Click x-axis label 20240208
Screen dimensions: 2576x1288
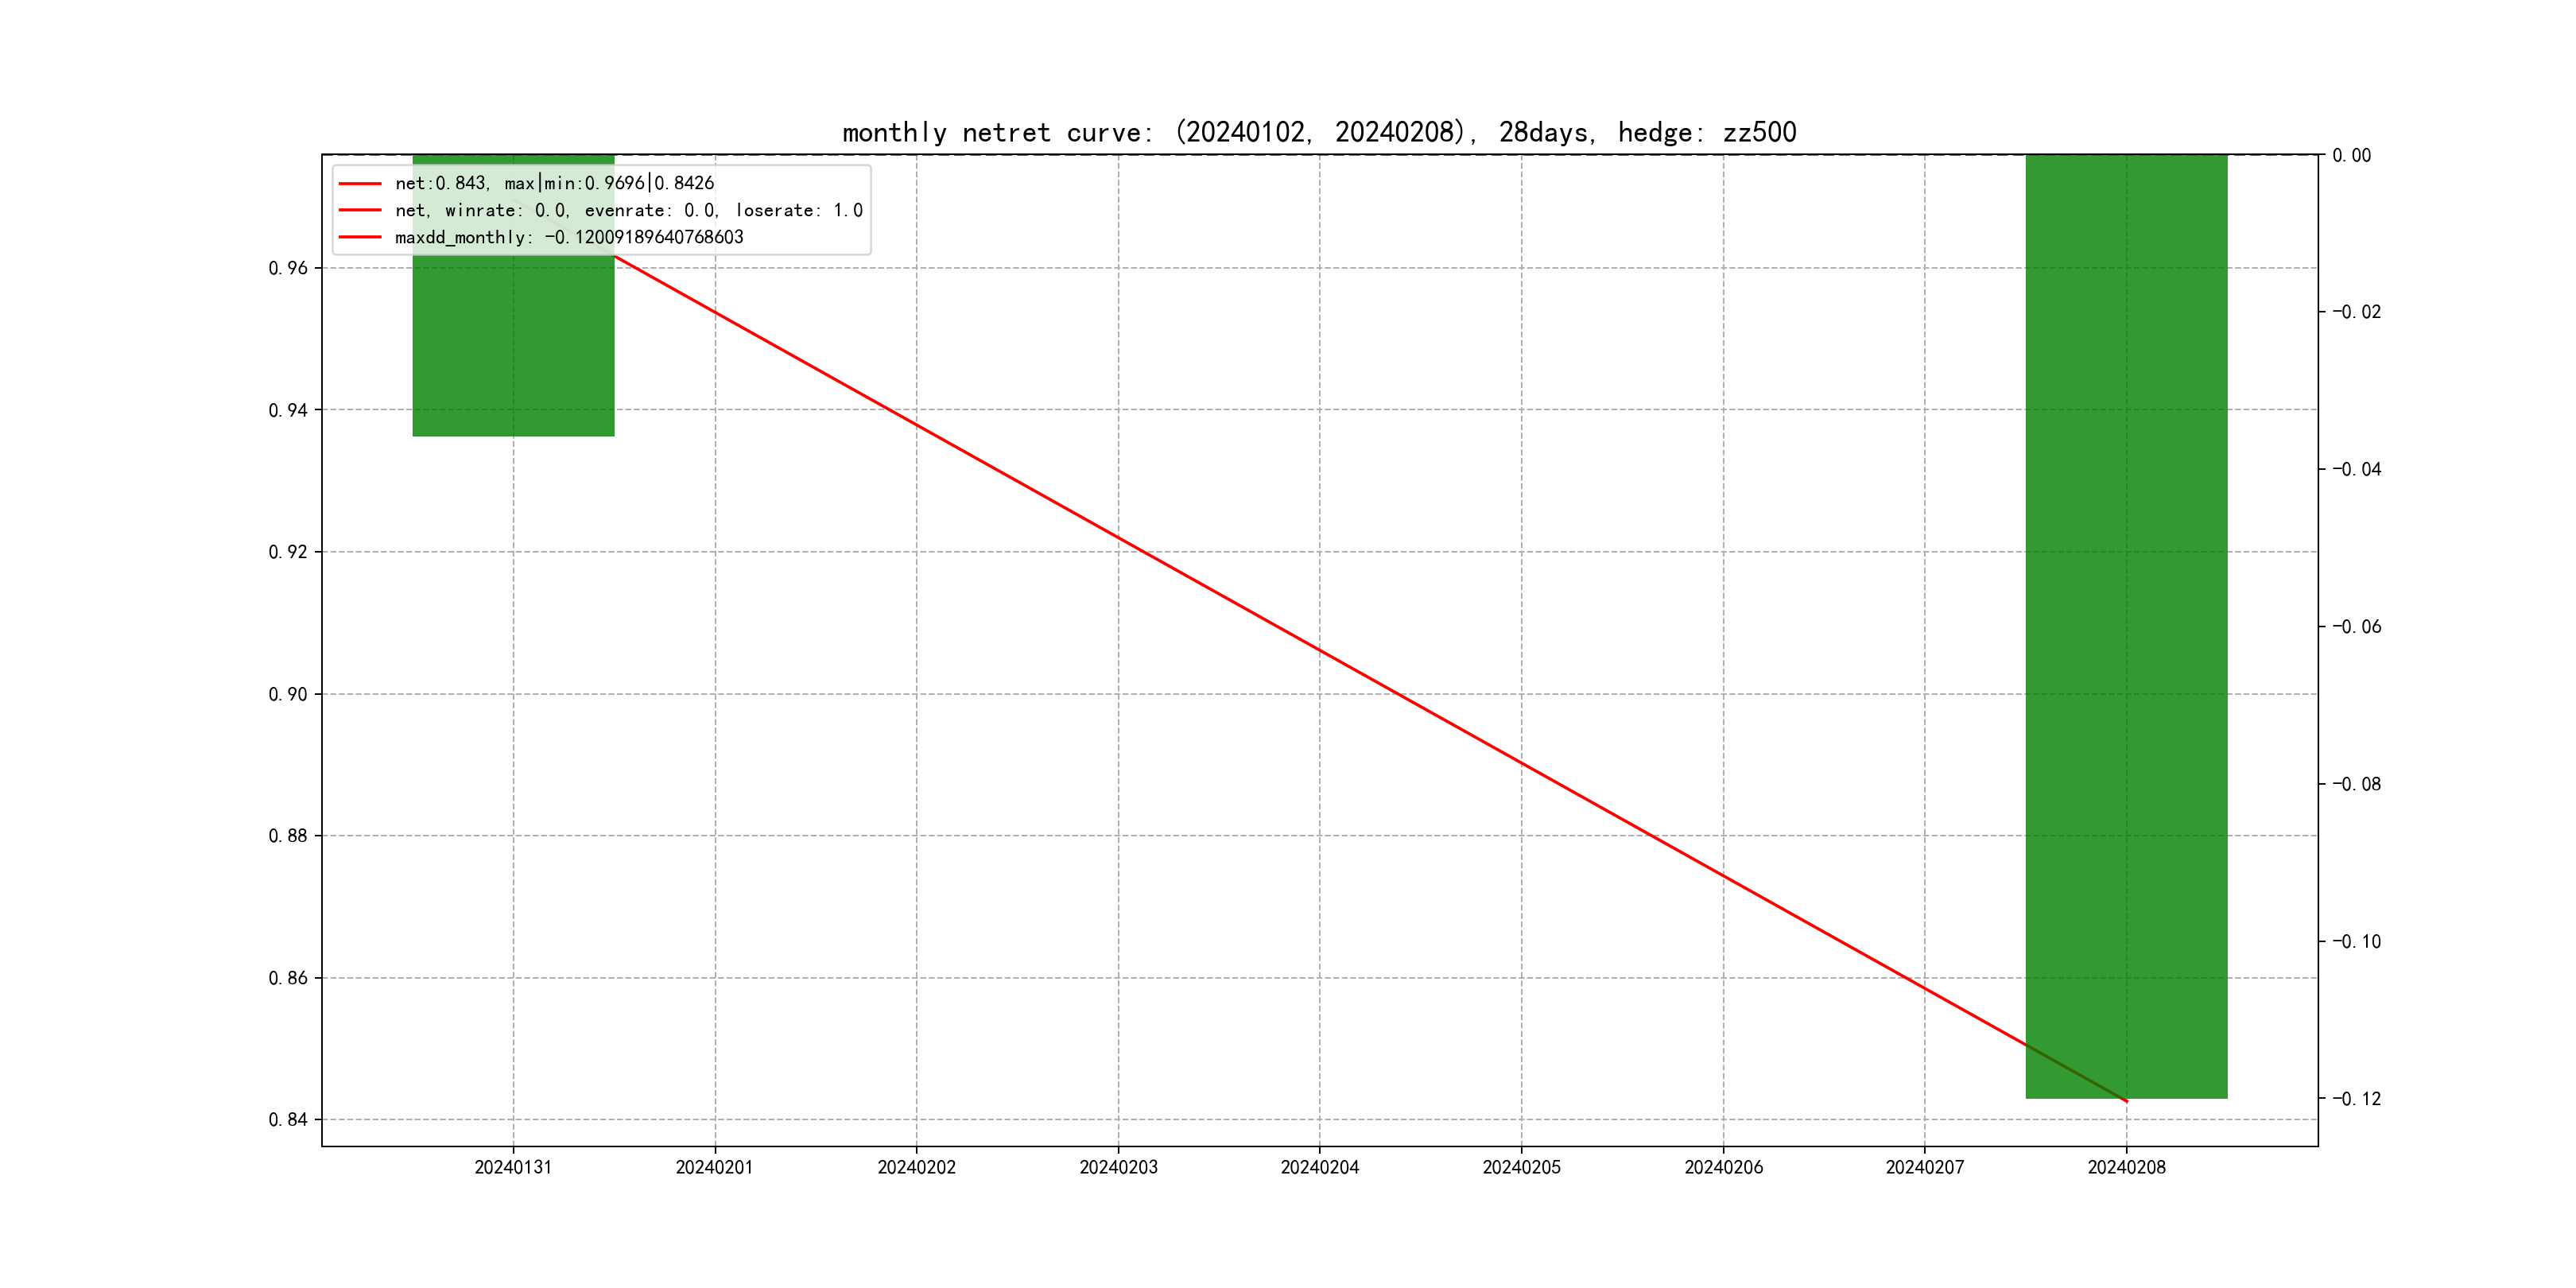coord(2126,1167)
